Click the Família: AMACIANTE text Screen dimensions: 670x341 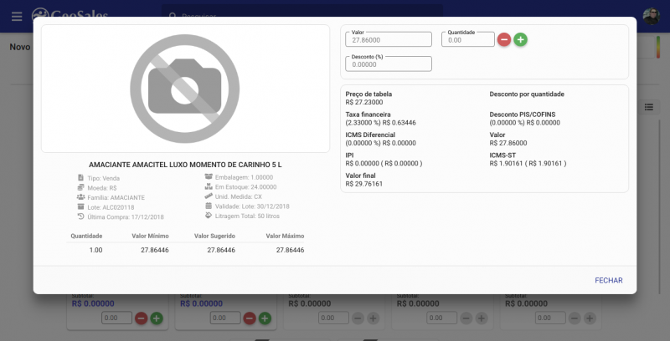[116, 198]
